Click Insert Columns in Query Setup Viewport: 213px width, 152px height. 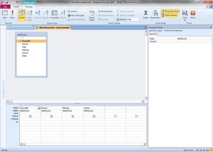pos(125,11)
